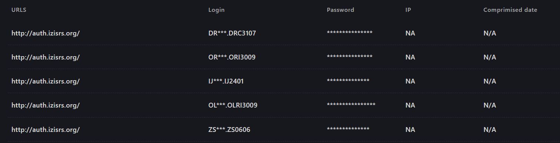This screenshot has width=560, height=143.
Task: Click the NA IP value in the ZS***.ZS0606 row
Action: pos(410,130)
